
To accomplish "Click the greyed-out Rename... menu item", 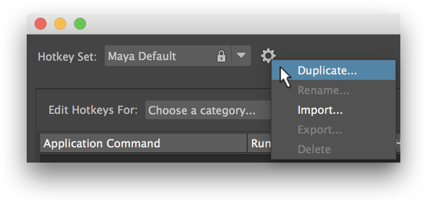I will point(323,90).
